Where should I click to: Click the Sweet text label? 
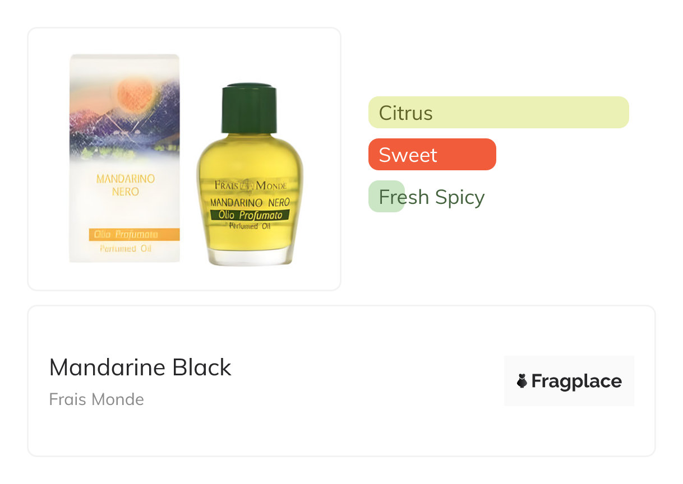click(408, 155)
